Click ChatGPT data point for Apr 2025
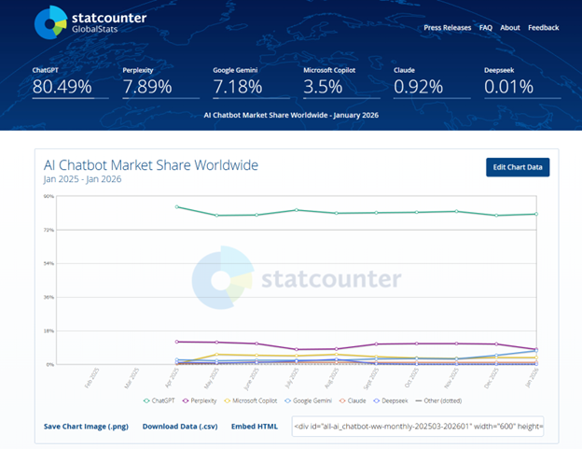This screenshot has height=449, width=582. pos(176,207)
